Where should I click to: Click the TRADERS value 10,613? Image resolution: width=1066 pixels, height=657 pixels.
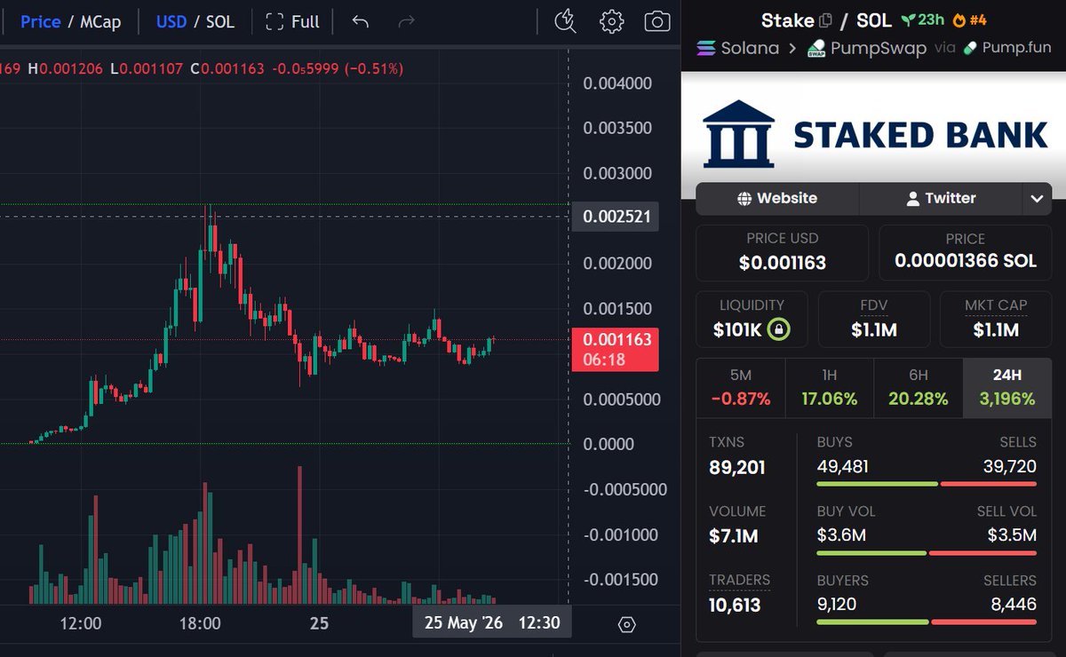[736, 606]
